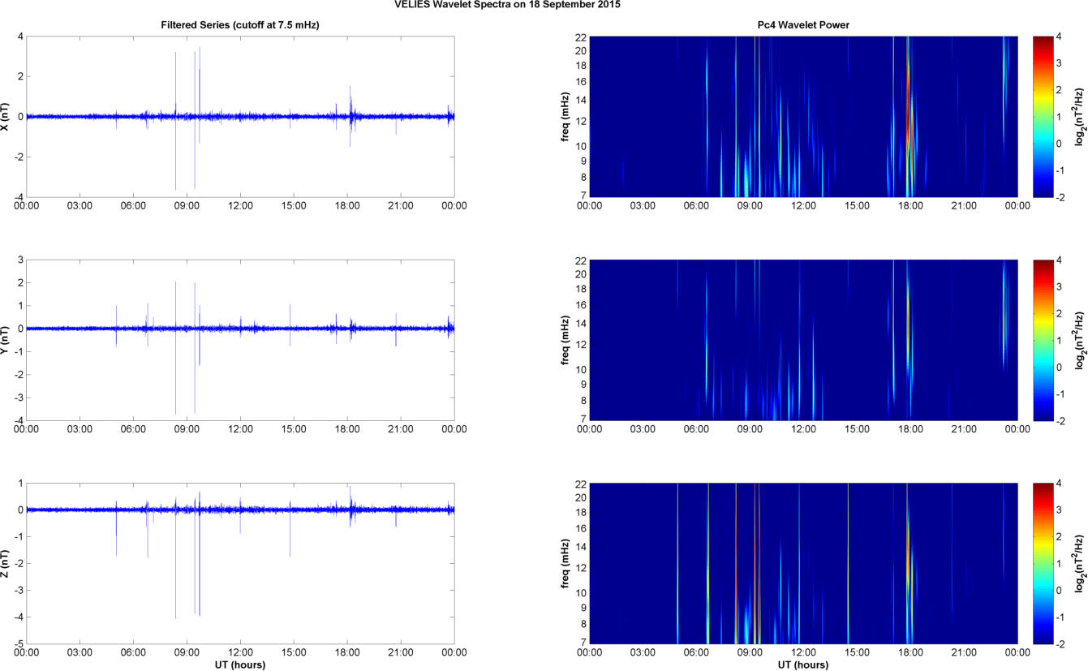Image resolution: width=1088 pixels, height=671 pixels.
Task: Click the bottom wavelet plot's freq (mHz) label
Action: coord(564,563)
